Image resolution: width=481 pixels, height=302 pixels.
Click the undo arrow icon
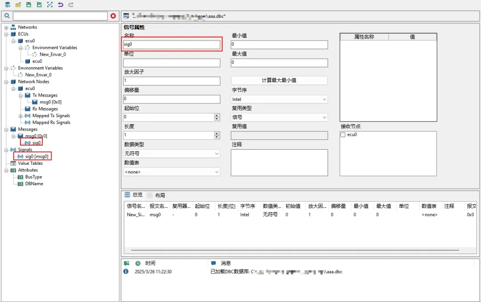tap(61, 4)
